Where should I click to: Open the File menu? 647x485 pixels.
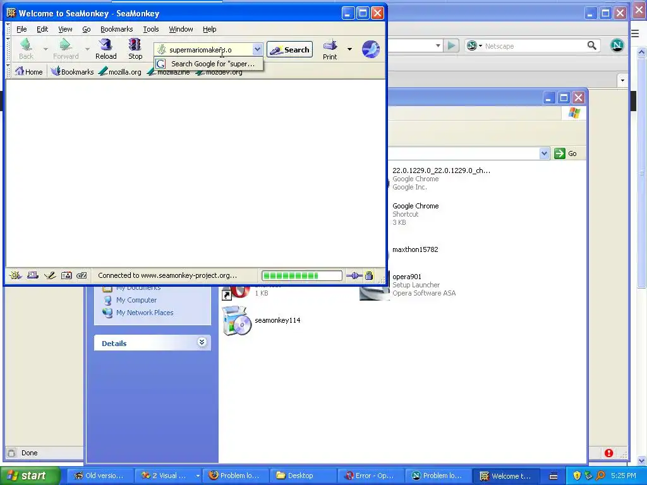pyautogui.click(x=21, y=29)
